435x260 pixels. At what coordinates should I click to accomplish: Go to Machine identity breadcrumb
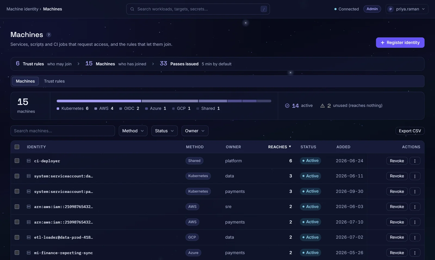23,9
